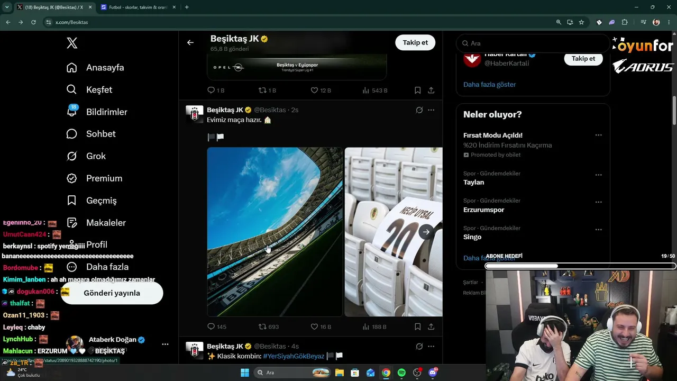
Task: Bookmark this page with the star icon
Action: [581, 22]
